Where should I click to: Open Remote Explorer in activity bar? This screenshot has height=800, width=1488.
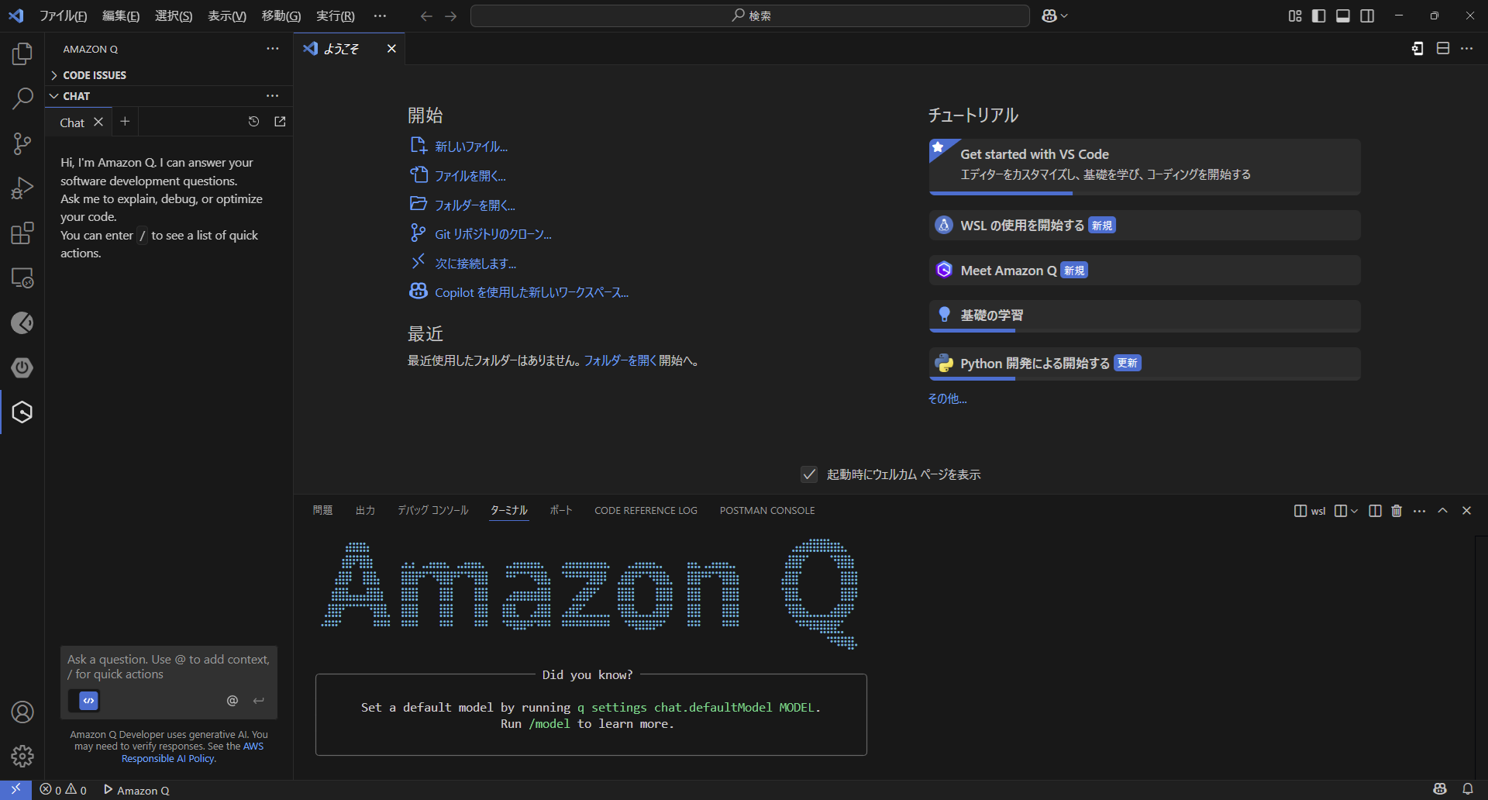pos(22,278)
